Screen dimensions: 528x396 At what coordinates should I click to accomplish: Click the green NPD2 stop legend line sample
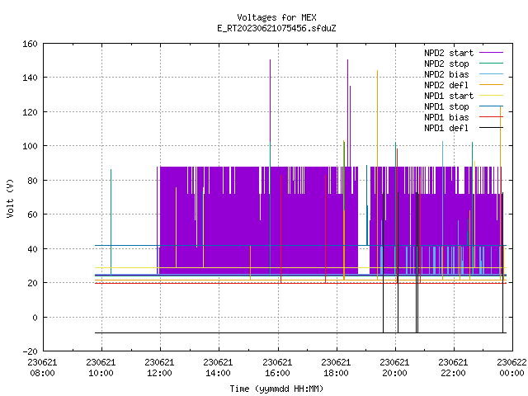pos(491,64)
